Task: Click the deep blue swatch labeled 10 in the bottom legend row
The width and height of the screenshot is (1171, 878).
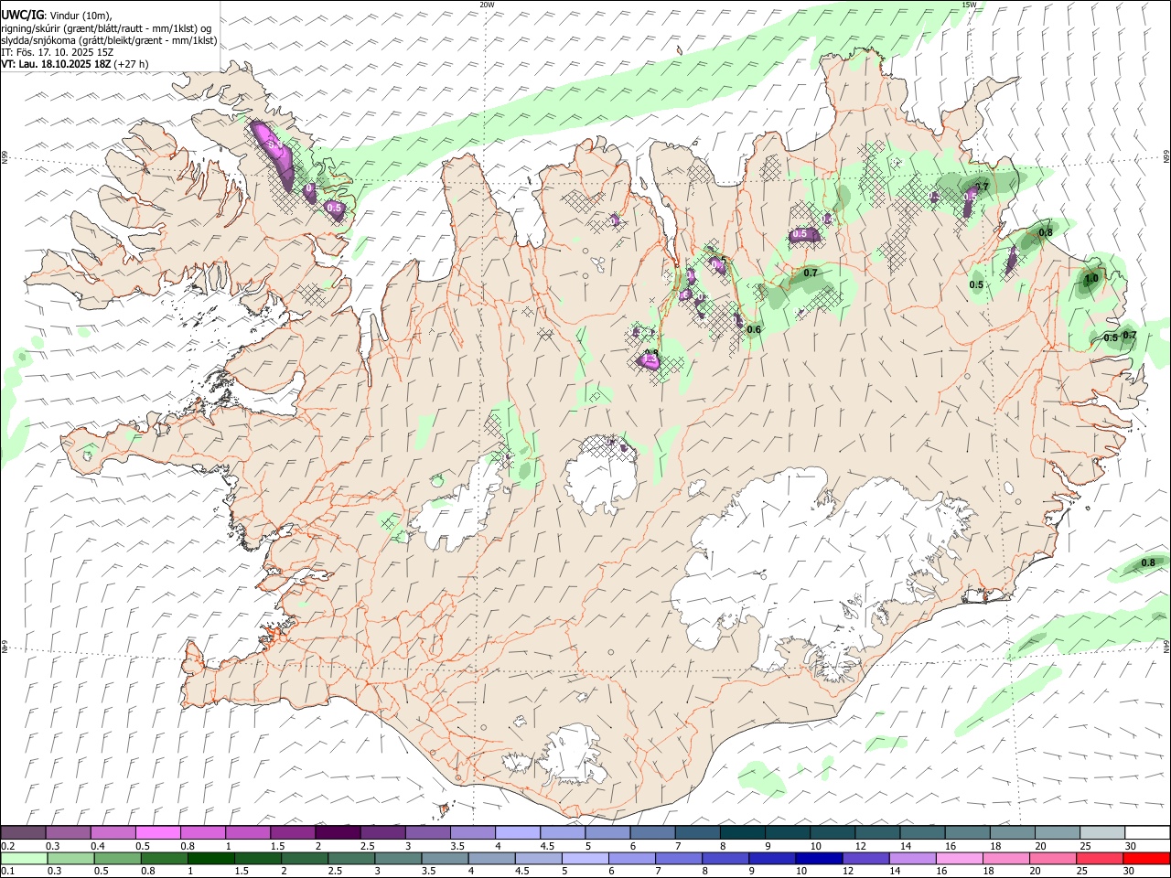Action: [x=818, y=858]
